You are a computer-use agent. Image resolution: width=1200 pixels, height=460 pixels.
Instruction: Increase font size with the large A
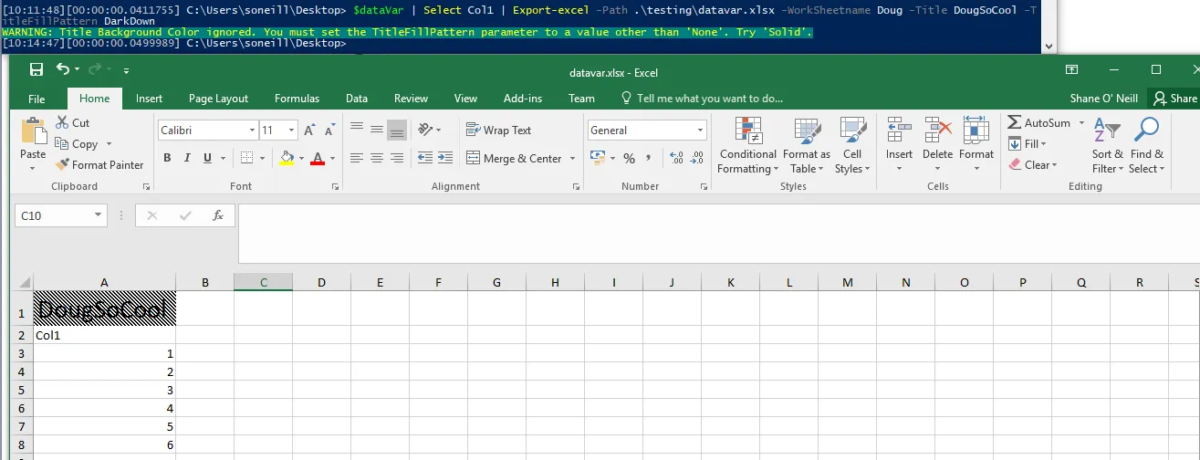pos(310,131)
